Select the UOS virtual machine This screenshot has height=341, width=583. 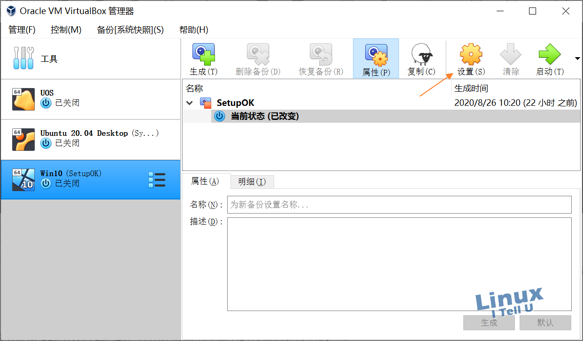coord(91,99)
